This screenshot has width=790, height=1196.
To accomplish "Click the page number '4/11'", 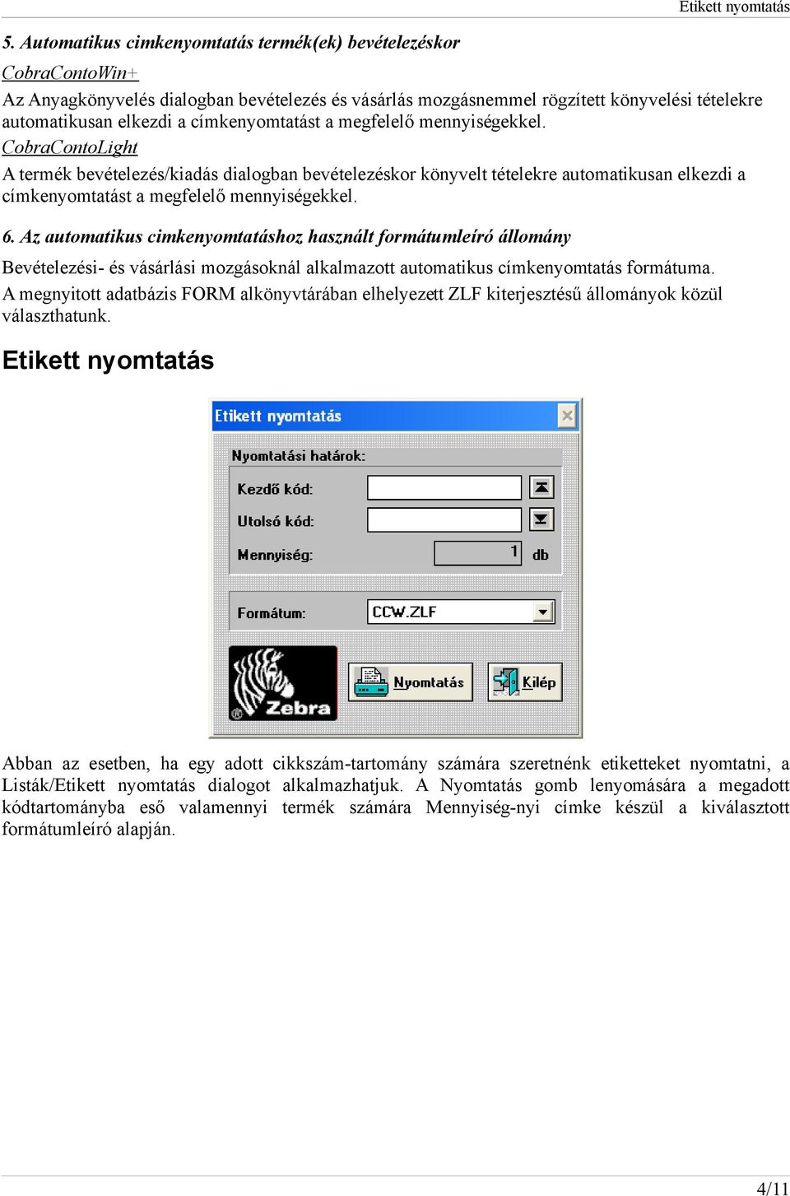I will (x=772, y=1188).
